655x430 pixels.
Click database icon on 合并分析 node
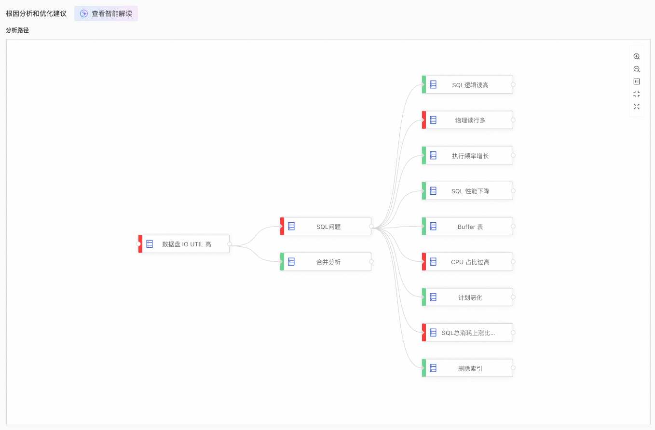pyautogui.click(x=291, y=262)
